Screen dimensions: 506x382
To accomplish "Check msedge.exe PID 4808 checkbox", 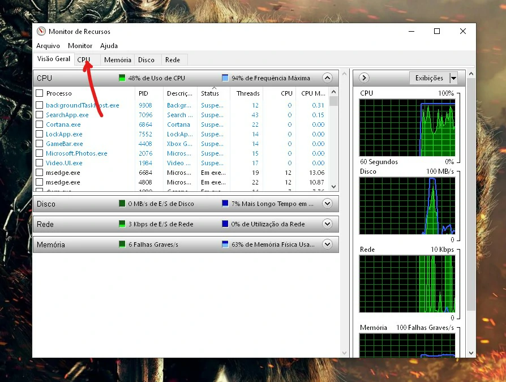I will tap(40, 182).
